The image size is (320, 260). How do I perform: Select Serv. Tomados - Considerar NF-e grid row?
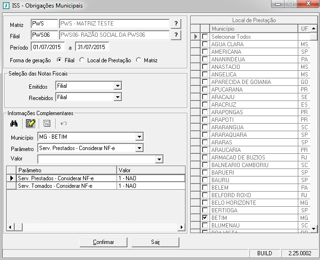pos(95,186)
